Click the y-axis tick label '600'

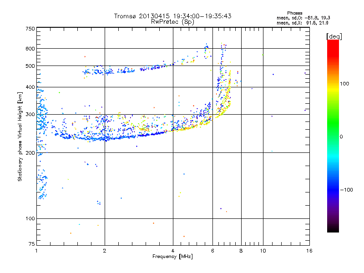[x=30, y=49]
